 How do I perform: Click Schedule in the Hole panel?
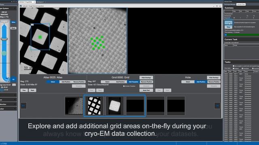click(214, 86)
